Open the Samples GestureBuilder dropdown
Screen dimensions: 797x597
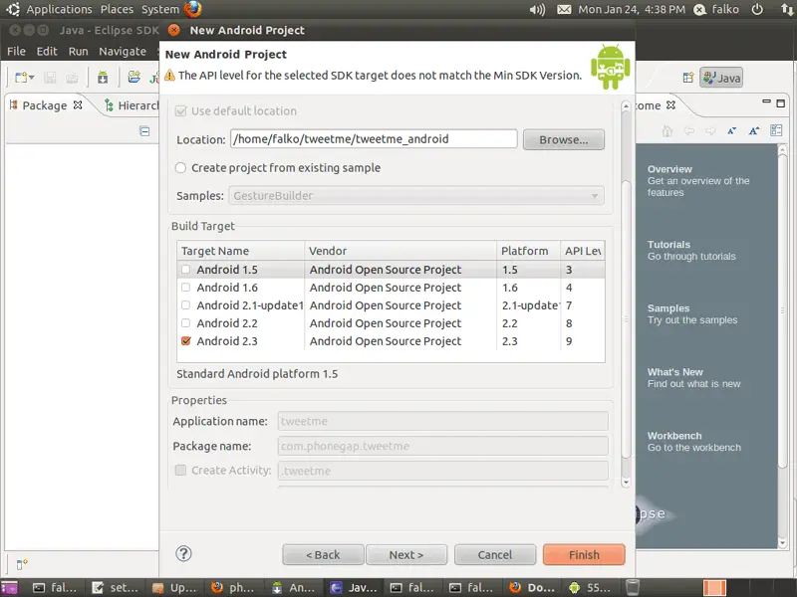(416, 196)
